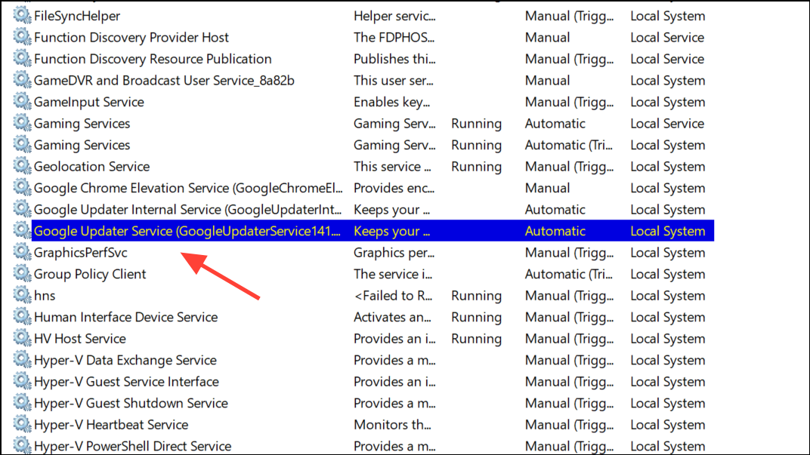Screen dimensions: 810x455
Task: Click the gear icon next to Geolocation Service
Action: [x=23, y=167]
